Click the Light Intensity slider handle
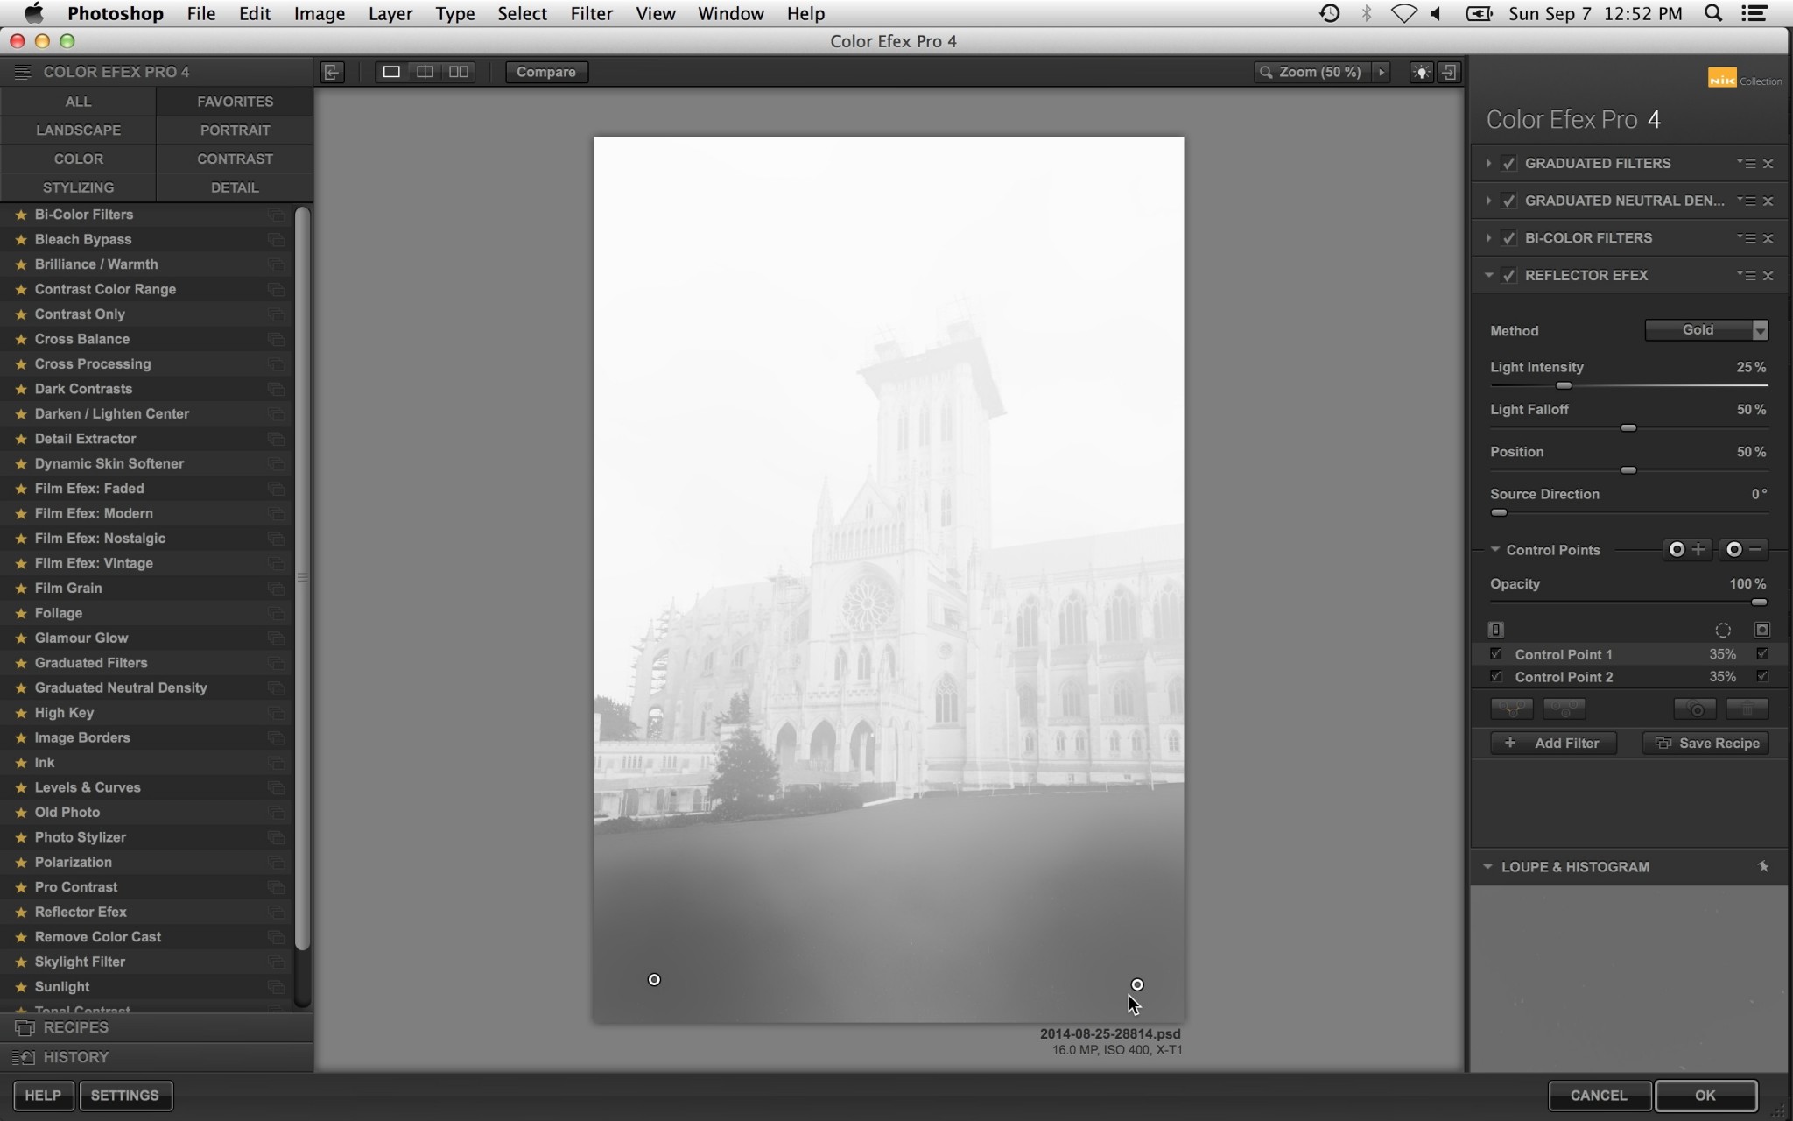This screenshot has width=1793, height=1121. point(1564,385)
